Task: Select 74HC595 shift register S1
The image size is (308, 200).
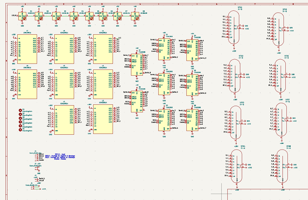Action: [x=164, y=49]
